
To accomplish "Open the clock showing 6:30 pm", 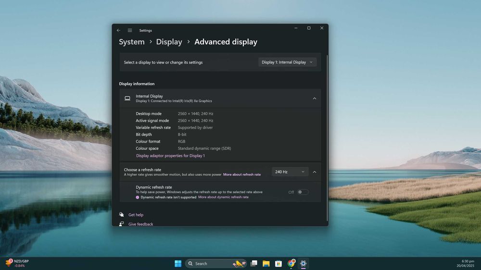I will (465, 264).
